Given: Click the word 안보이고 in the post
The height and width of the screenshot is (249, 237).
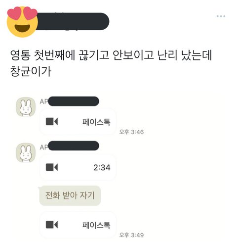Looking at the screenshot, I should pyautogui.click(x=133, y=55).
